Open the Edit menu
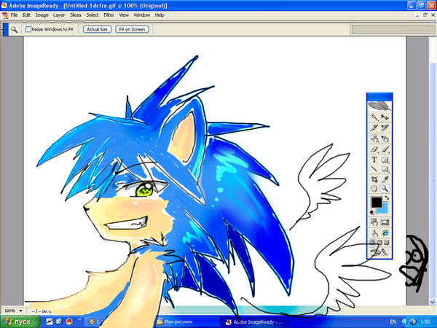This screenshot has height=328, width=437. pos(26,15)
